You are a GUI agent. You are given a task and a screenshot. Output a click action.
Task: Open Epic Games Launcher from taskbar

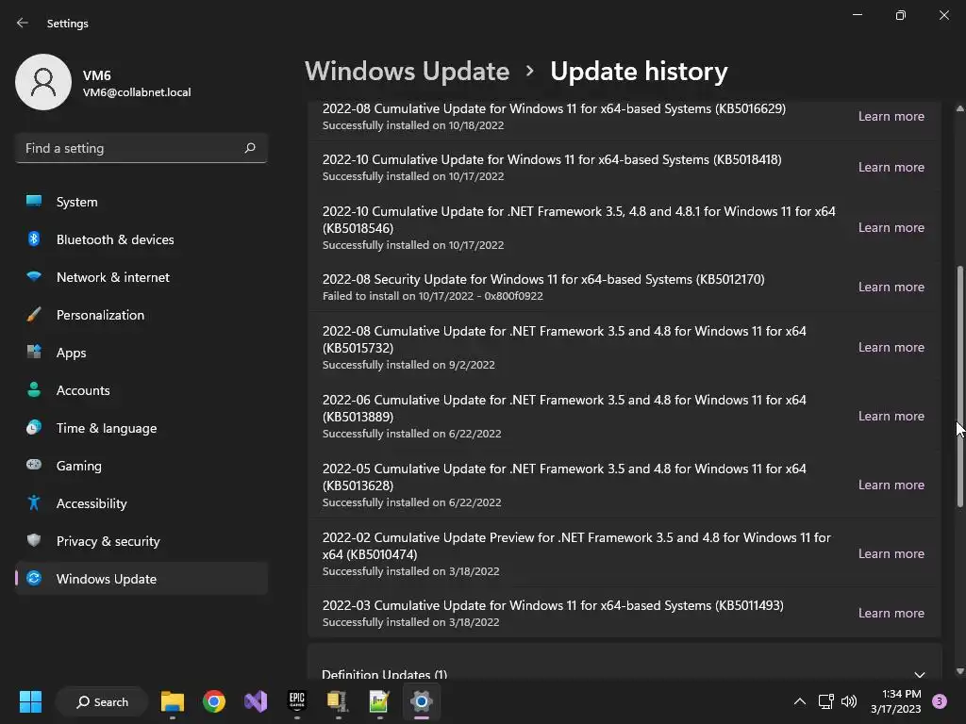click(297, 701)
